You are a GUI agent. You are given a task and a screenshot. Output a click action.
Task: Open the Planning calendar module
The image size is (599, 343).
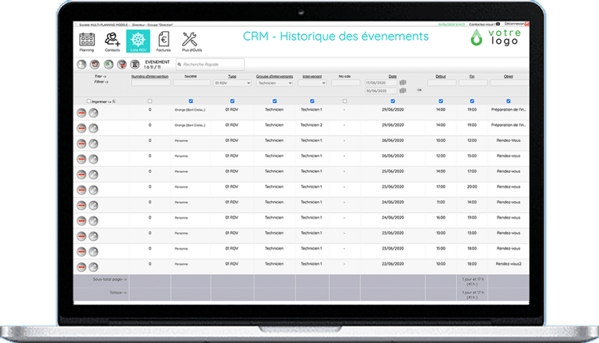tap(87, 41)
